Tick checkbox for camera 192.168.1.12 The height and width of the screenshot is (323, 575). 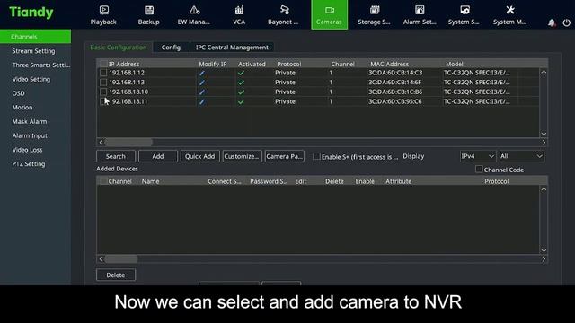click(103, 73)
